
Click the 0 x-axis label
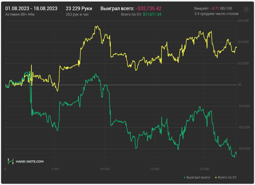tap(5, 169)
